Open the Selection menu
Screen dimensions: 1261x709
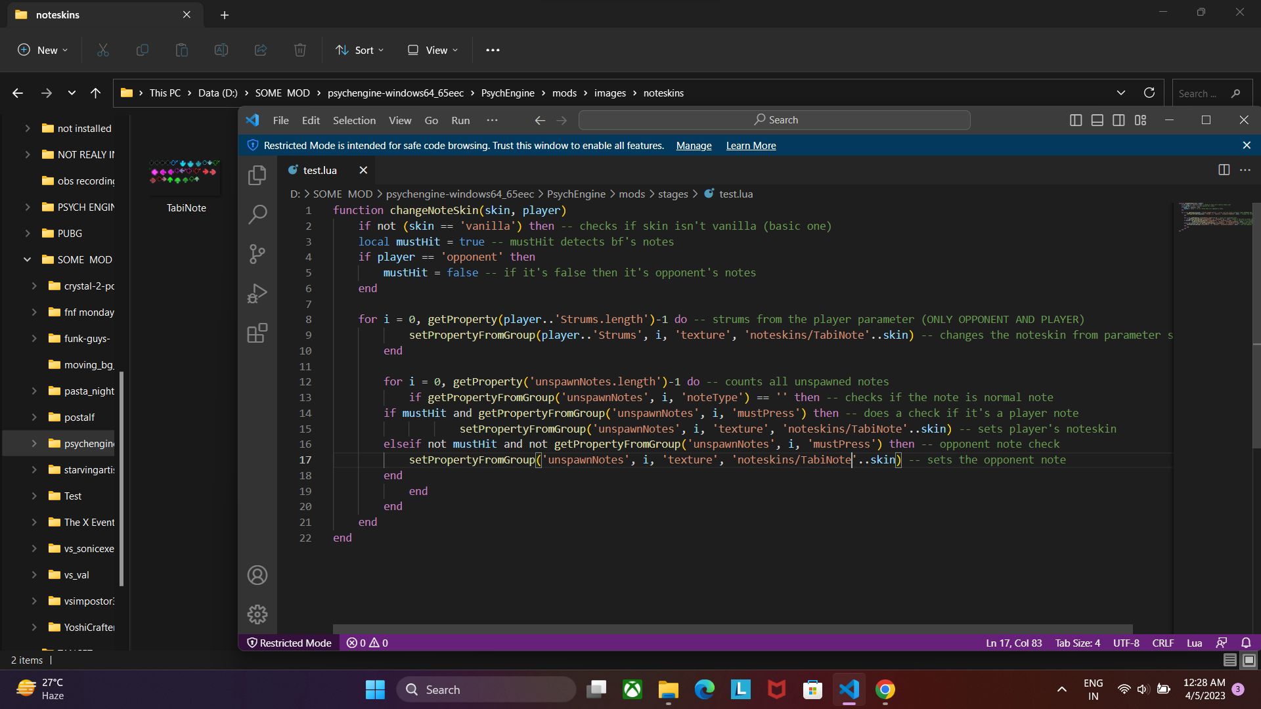pyautogui.click(x=354, y=120)
